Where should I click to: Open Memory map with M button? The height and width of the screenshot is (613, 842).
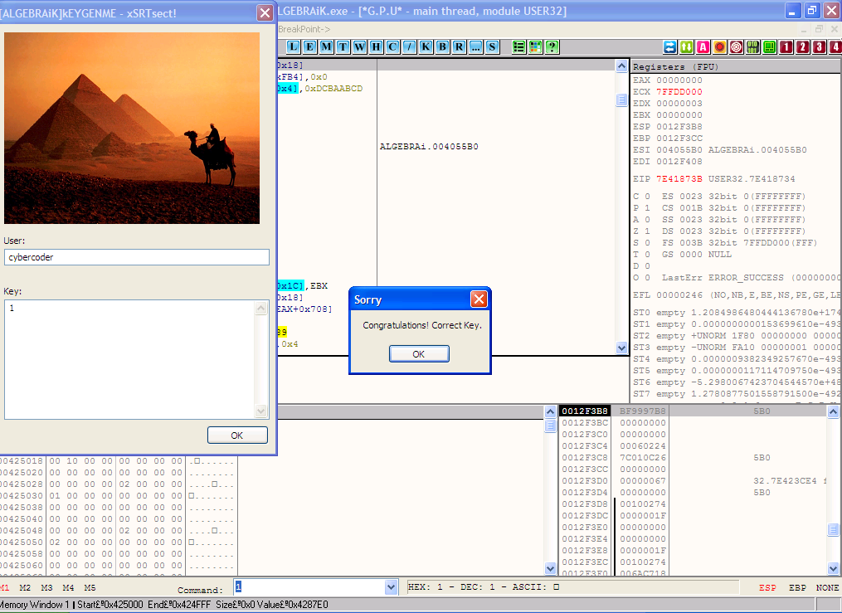[x=326, y=46]
